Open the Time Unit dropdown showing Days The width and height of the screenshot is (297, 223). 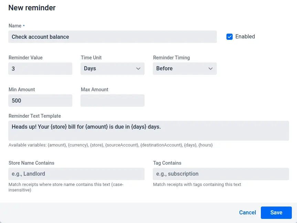click(109, 69)
